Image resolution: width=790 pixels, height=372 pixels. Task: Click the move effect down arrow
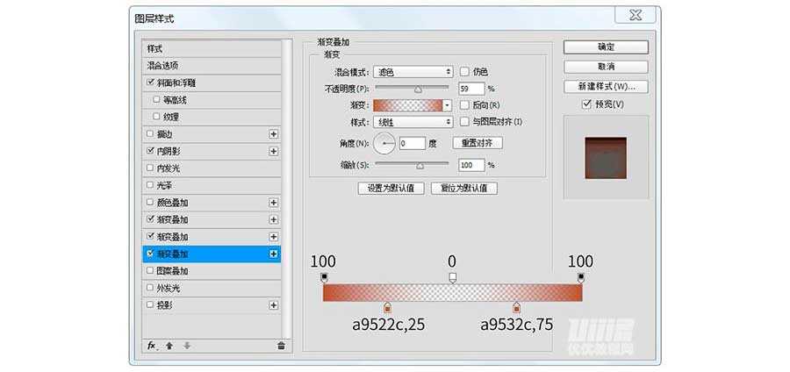[x=185, y=346]
